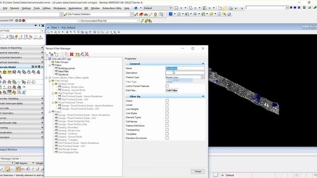This screenshot has width=317, height=178.
Task: Click the create filter group icon in Terrain Filter Manager
Action: (x=52, y=54)
